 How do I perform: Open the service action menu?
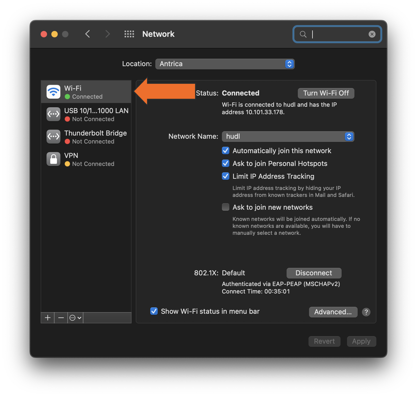coord(75,317)
